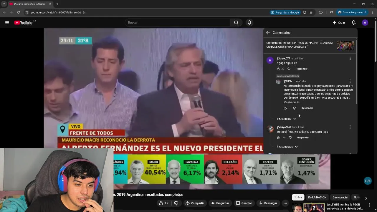Viewport: 377px width, 212px height.
Task: Dislike the @333brz reply
Action: [294, 108]
